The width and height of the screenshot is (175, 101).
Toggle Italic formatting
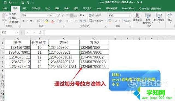[27, 21]
